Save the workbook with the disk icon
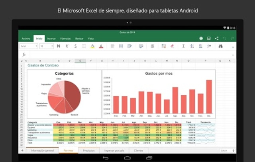255x162 pixels. [209, 38]
